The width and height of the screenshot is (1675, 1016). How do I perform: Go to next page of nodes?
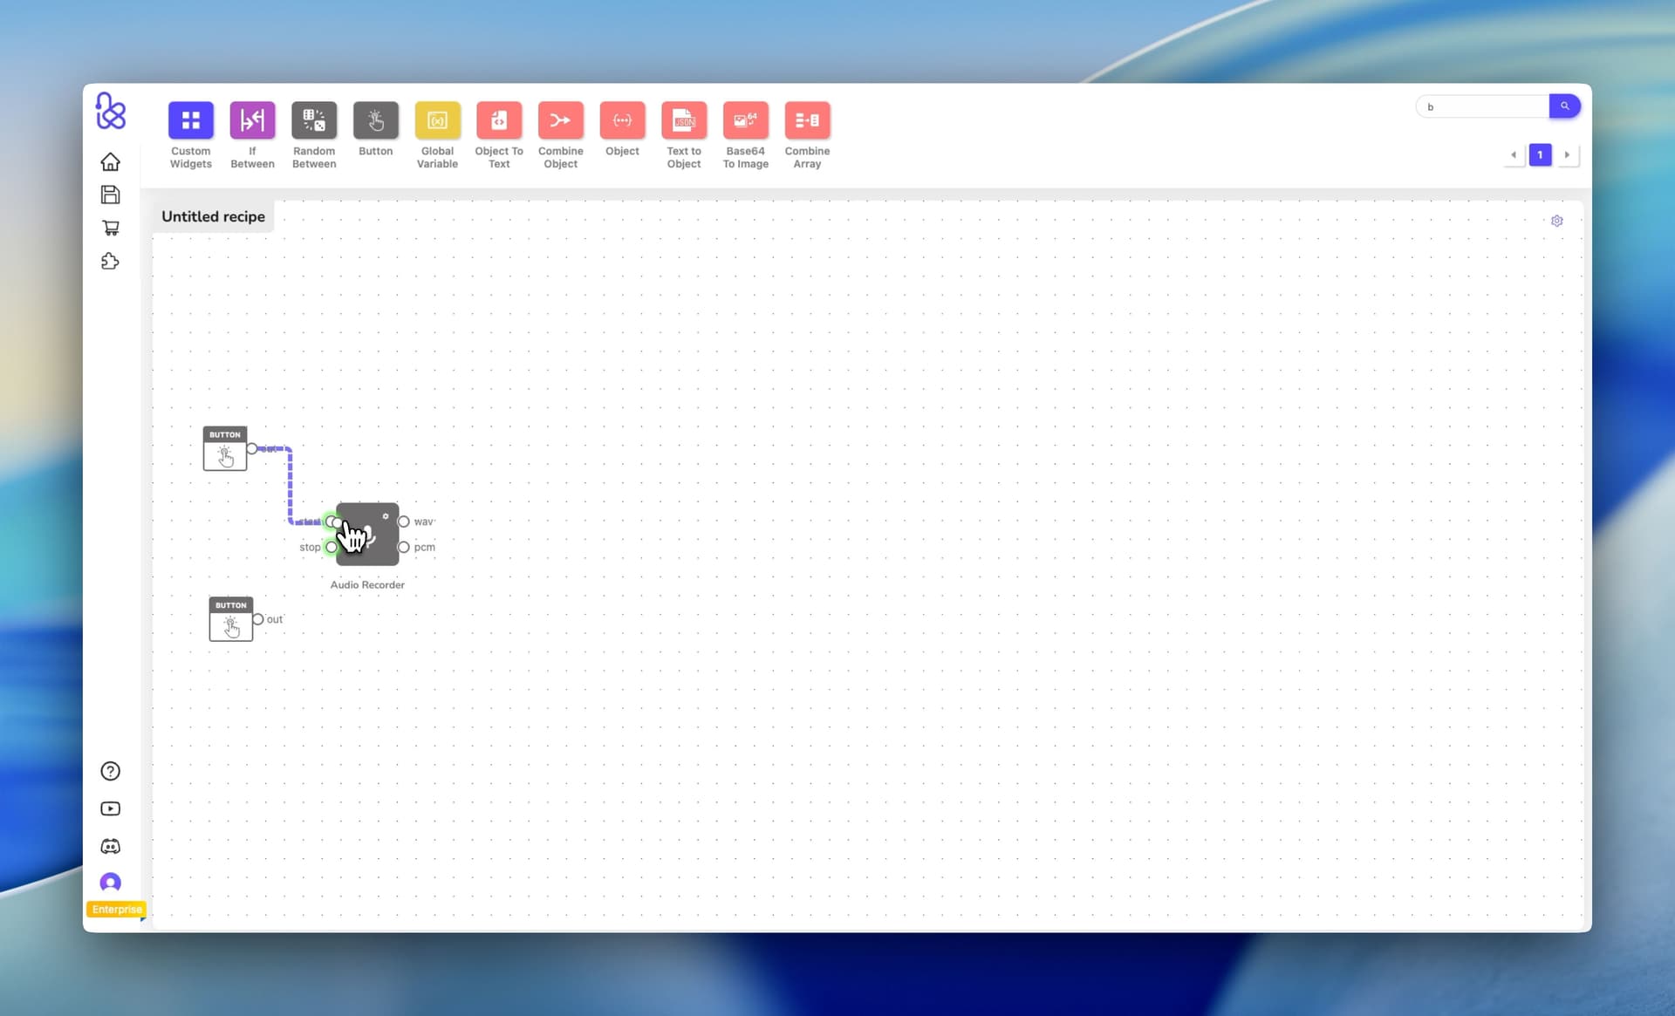point(1567,155)
